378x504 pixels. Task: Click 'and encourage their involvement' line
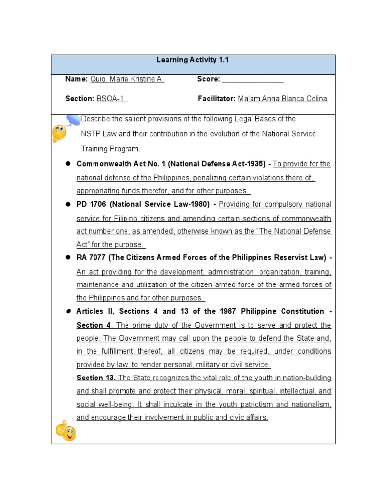(x=172, y=417)
